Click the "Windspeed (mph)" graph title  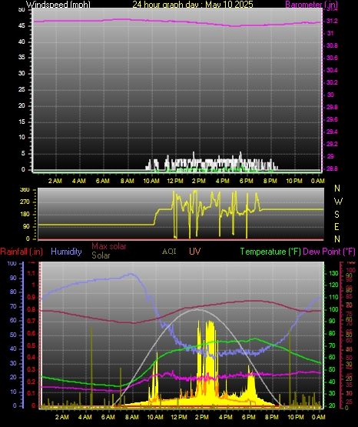pyautogui.click(x=58, y=5)
